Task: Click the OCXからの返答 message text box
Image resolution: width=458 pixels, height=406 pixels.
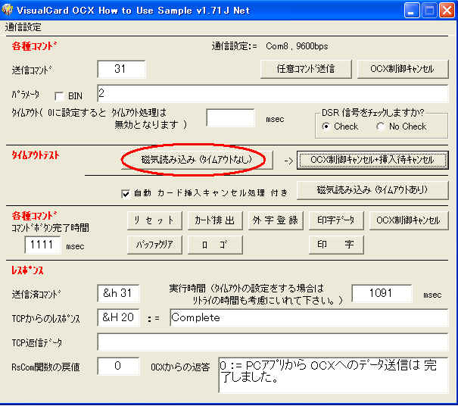Action: point(333,375)
